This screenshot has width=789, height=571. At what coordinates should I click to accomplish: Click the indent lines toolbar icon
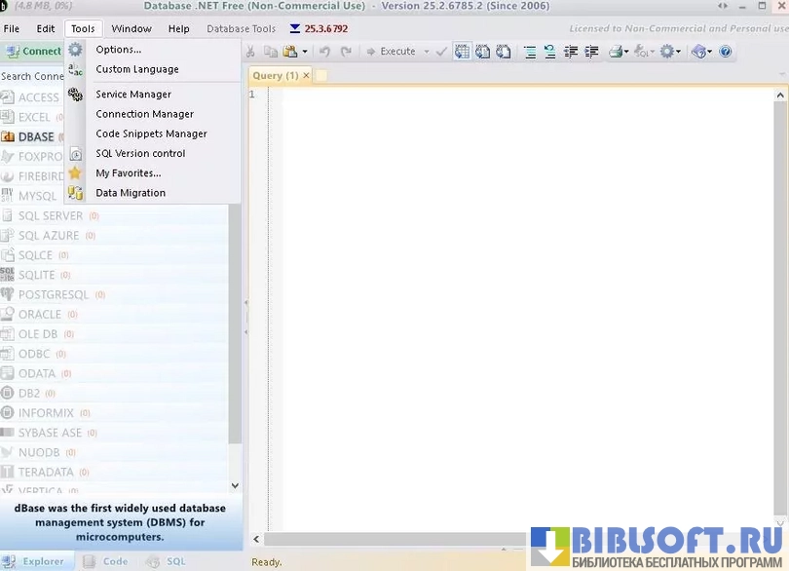coord(571,52)
